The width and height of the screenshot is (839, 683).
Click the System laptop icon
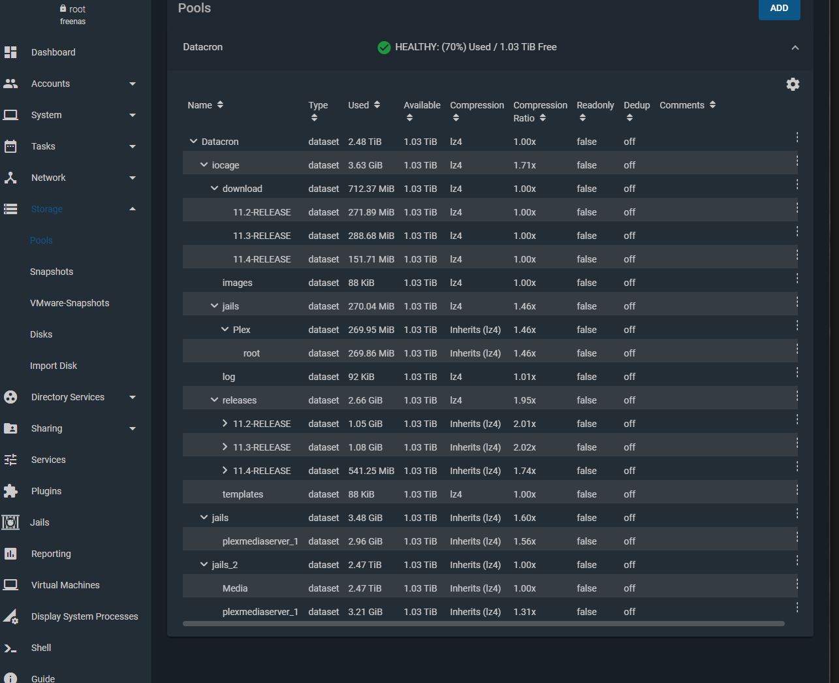click(x=10, y=115)
